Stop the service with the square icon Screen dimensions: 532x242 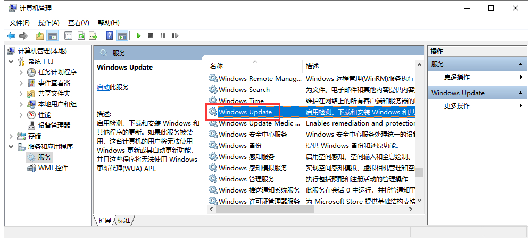tap(151, 36)
